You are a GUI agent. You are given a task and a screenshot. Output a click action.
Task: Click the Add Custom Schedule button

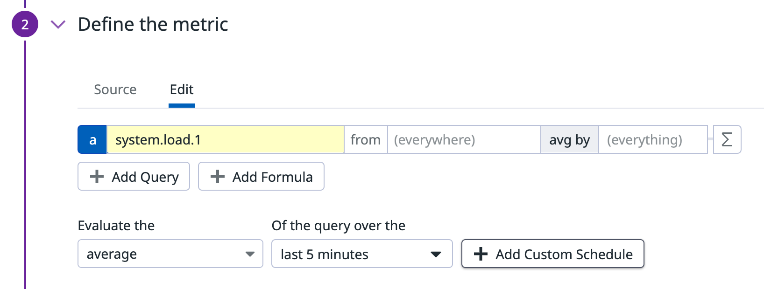click(552, 254)
